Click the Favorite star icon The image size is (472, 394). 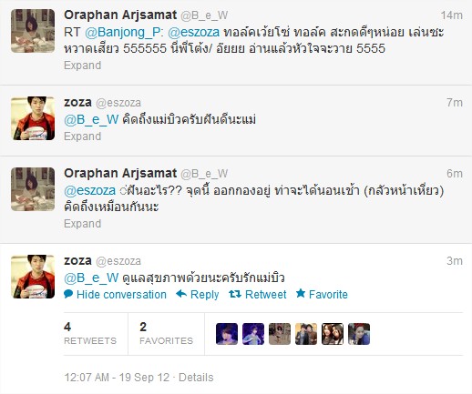301,293
